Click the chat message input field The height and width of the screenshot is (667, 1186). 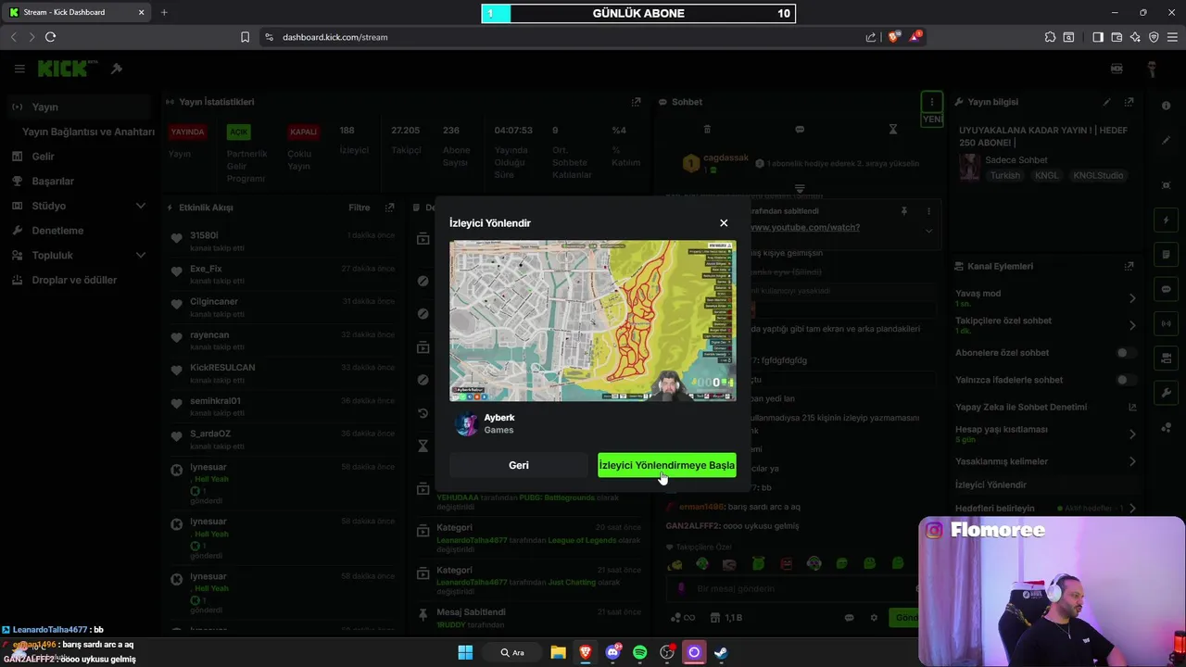pos(792,588)
